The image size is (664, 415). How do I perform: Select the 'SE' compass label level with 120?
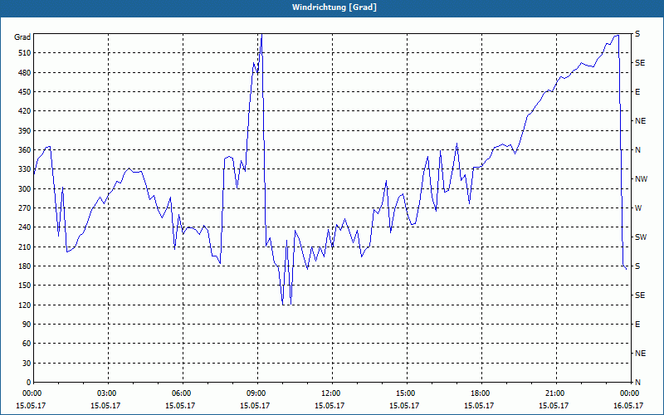point(640,295)
